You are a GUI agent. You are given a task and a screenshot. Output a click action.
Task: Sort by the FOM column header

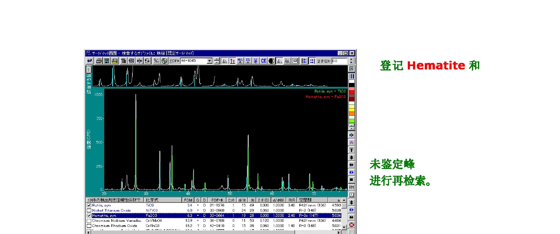(188, 200)
